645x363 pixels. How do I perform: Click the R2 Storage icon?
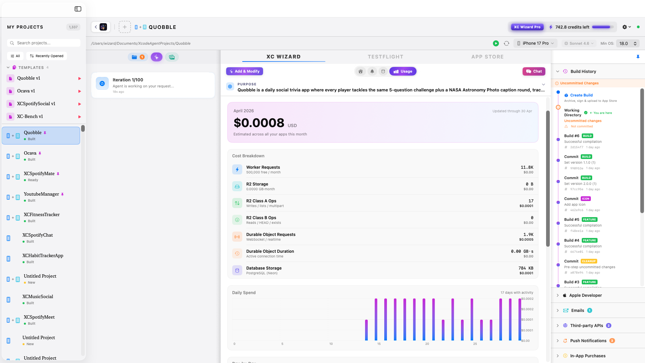[x=237, y=186]
